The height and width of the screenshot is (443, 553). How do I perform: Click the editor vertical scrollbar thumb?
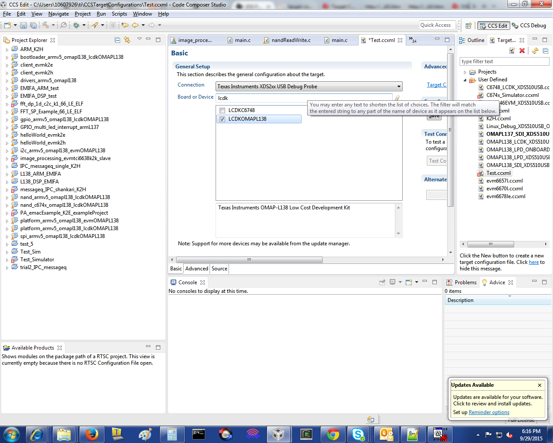(451, 131)
